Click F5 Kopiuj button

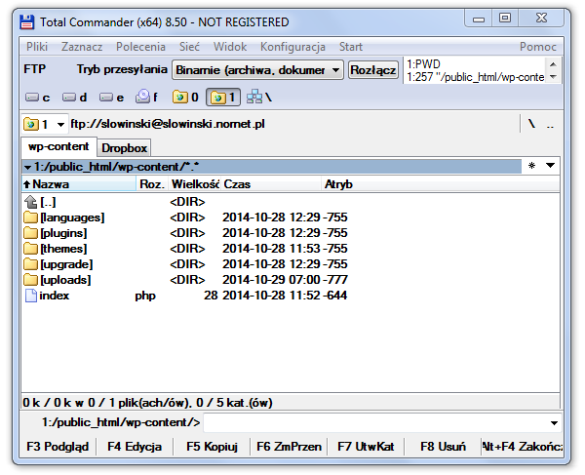coord(212,447)
